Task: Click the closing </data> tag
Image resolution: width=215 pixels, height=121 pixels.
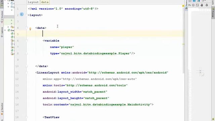Action: tap(42, 66)
